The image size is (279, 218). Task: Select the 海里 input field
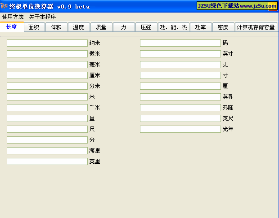click(47, 151)
